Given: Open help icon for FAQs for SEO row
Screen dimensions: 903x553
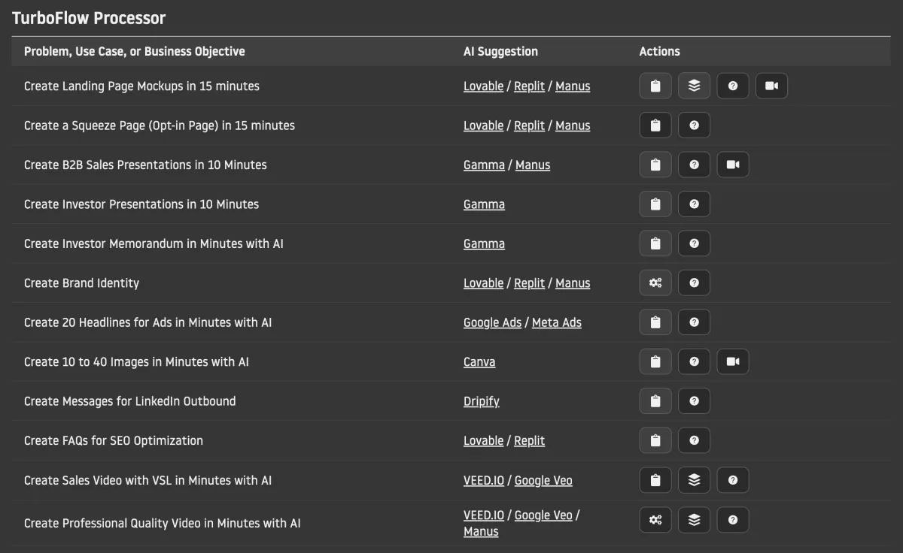Looking at the screenshot, I should (694, 440).
